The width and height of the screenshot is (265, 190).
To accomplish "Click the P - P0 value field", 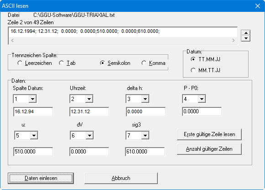I will [x=202, y=111].
